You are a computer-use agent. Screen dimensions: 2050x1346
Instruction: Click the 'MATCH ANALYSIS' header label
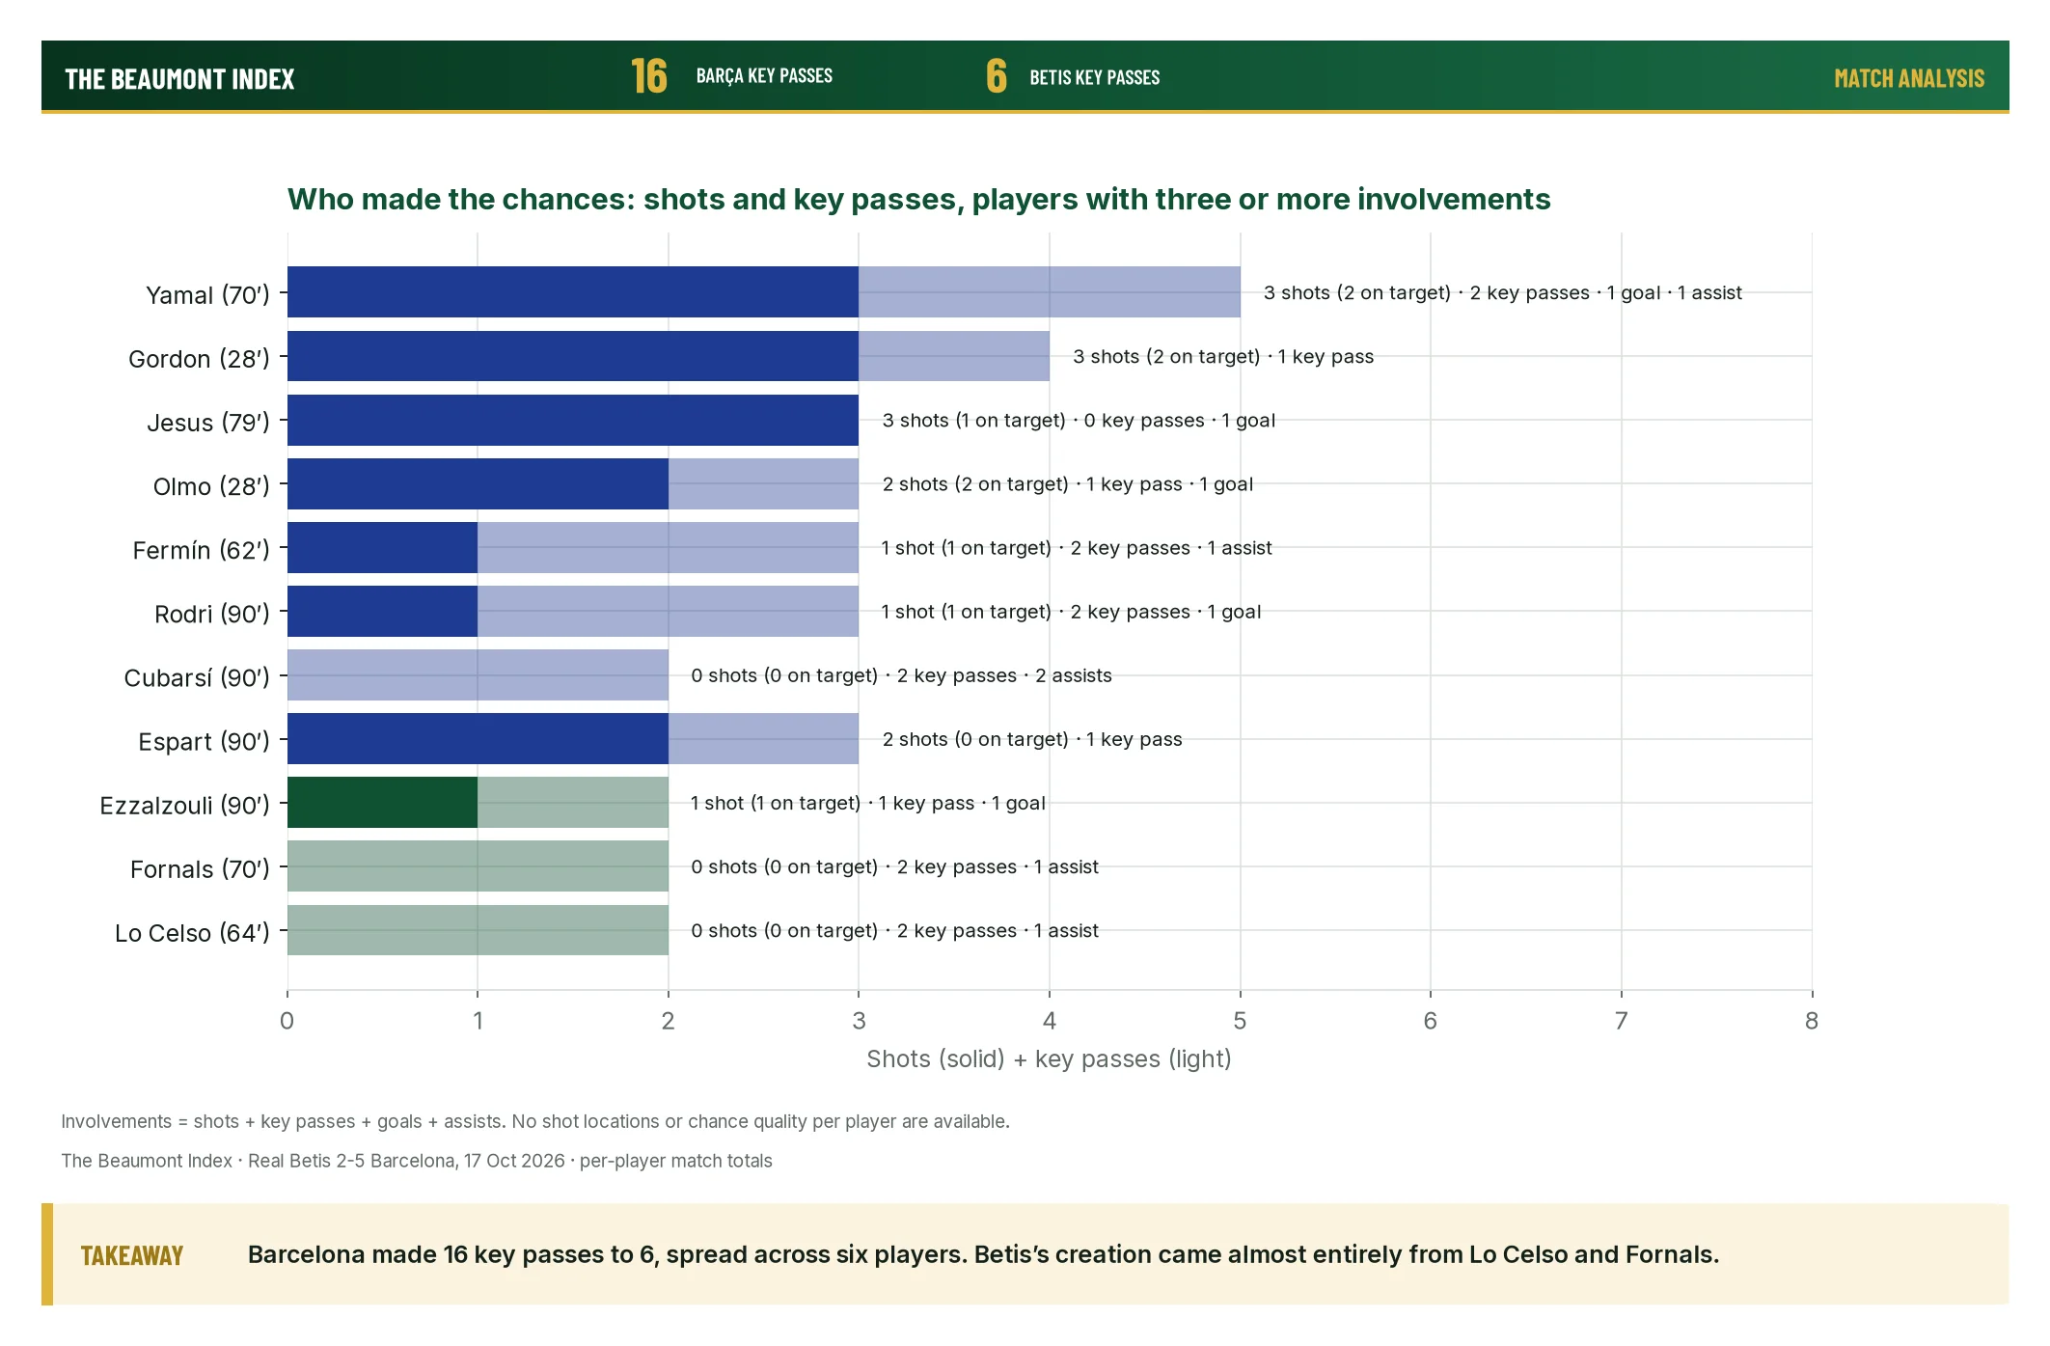pos(1909,79)
